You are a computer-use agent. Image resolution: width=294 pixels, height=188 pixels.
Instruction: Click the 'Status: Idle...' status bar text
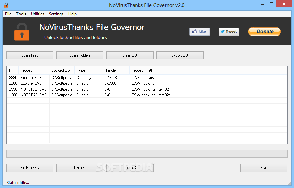(18, 183)
